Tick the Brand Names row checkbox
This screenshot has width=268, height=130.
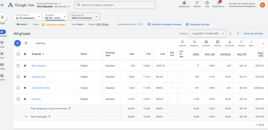tap(18, 66)
